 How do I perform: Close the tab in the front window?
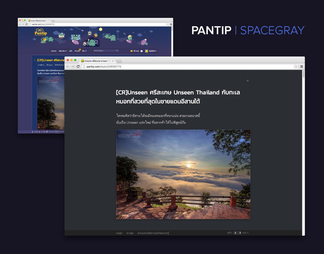pyautogui.click(x=113, y=61)
